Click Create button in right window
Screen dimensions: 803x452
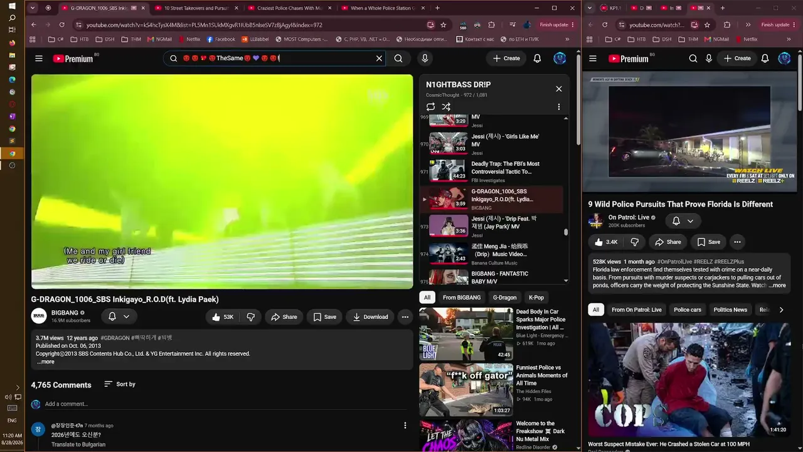click(x=737, y=58)
